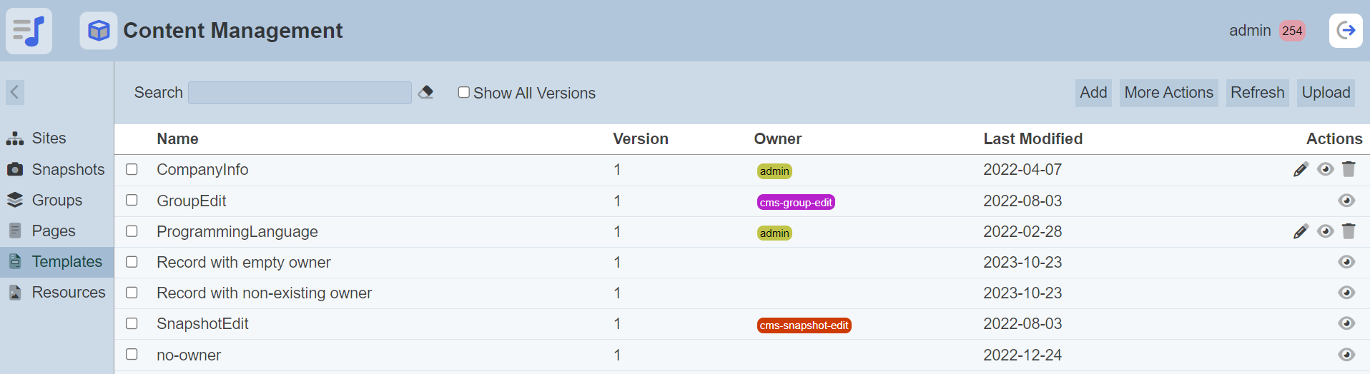Click into the Search input field
The width and height of the screenshot is (1370, 374).
coord(300,93)
